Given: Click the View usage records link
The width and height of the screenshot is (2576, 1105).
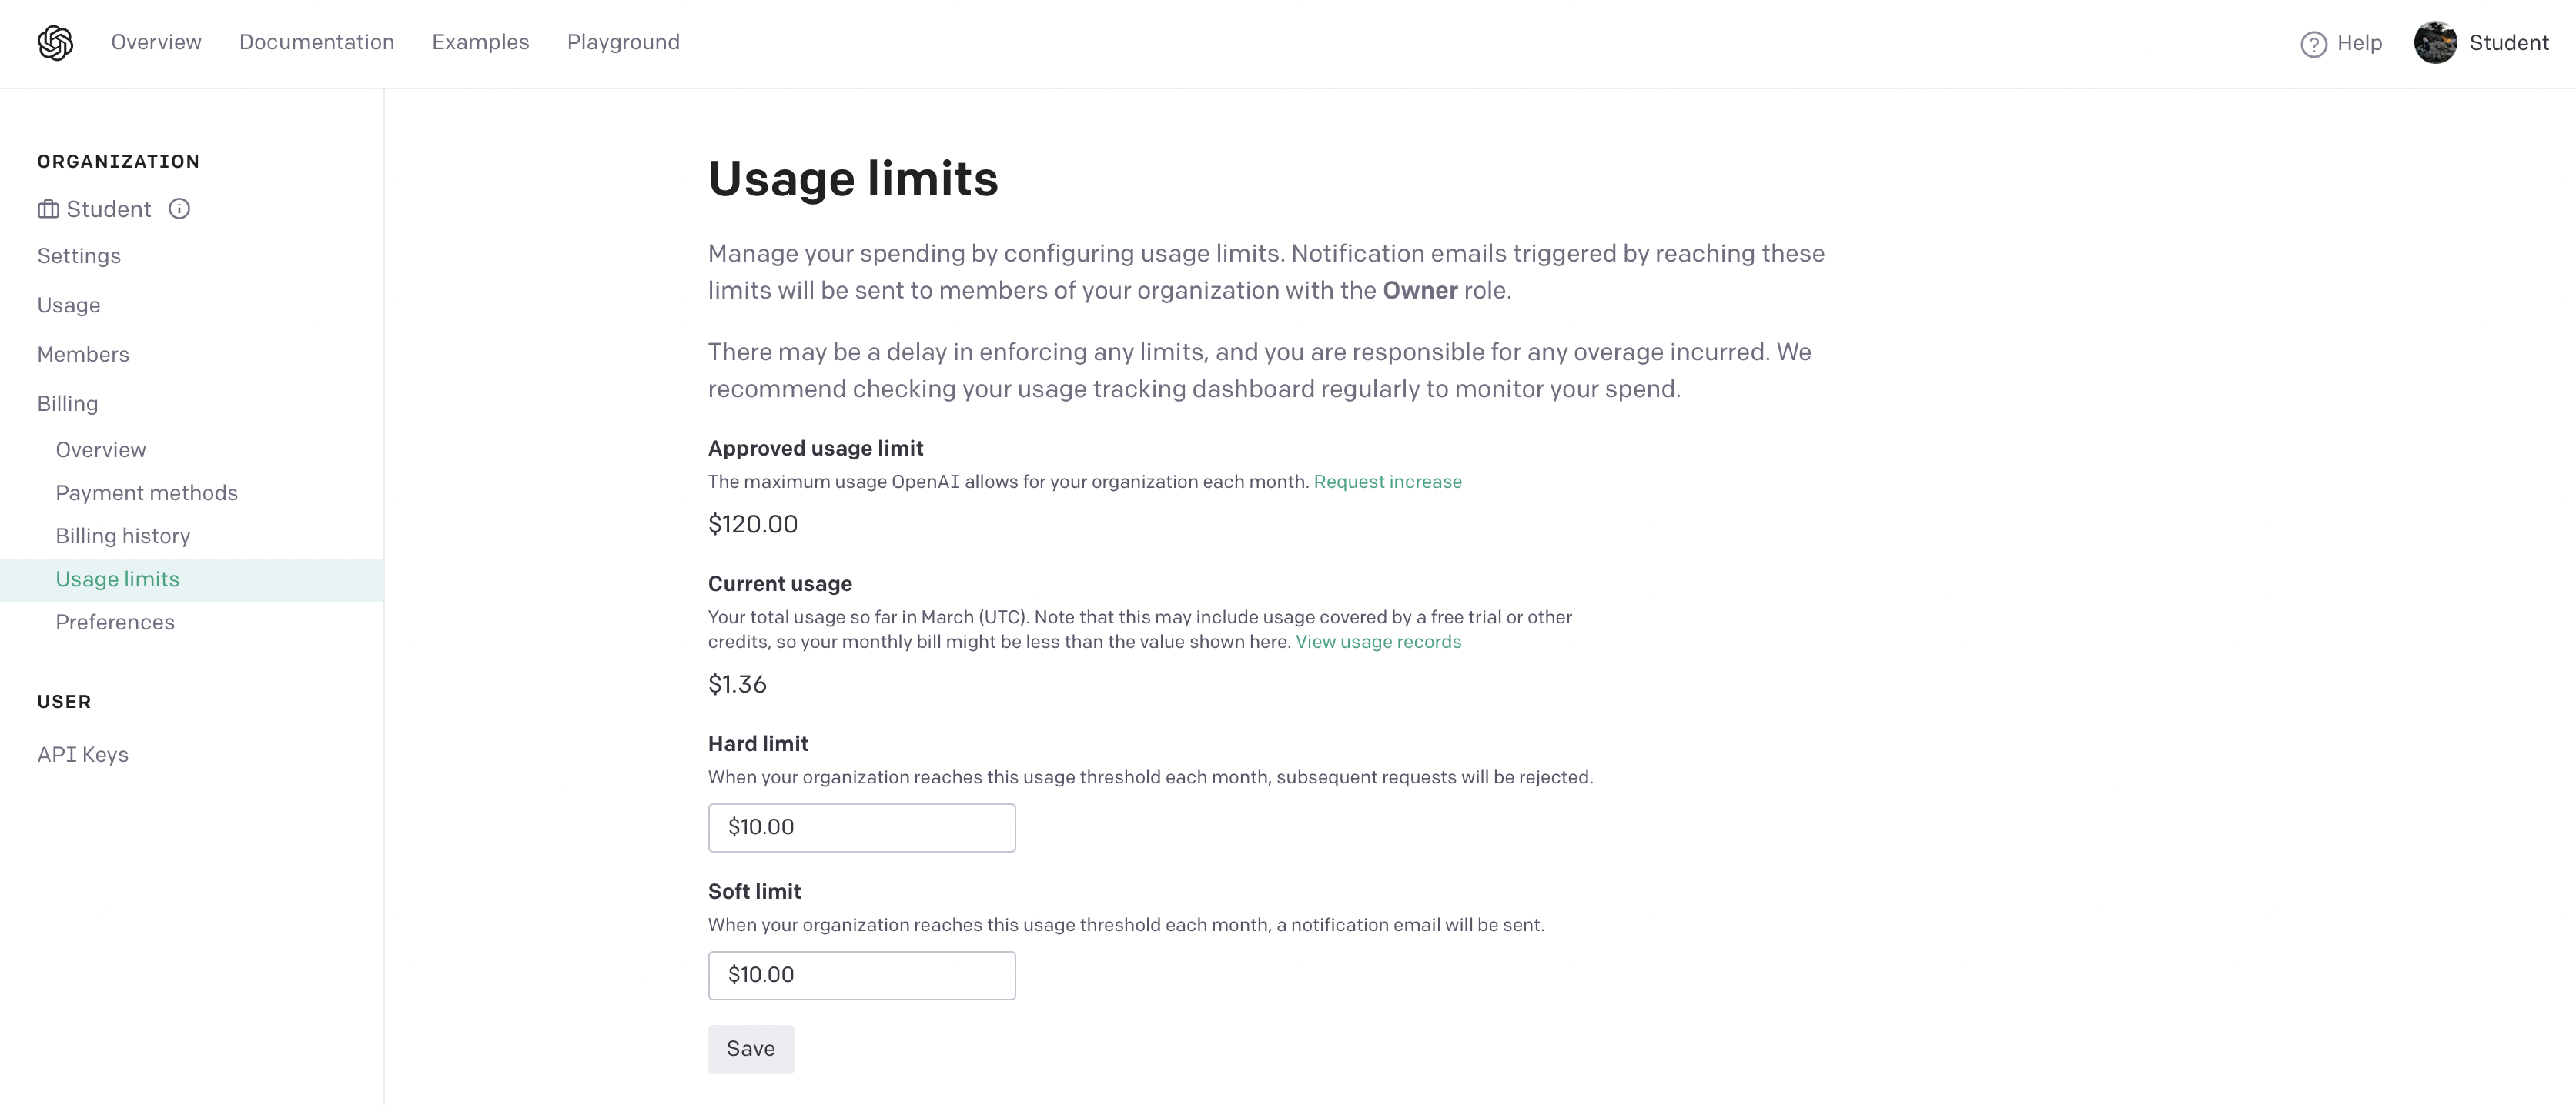Looking at the screenshot, I should tap(1378, 643).
